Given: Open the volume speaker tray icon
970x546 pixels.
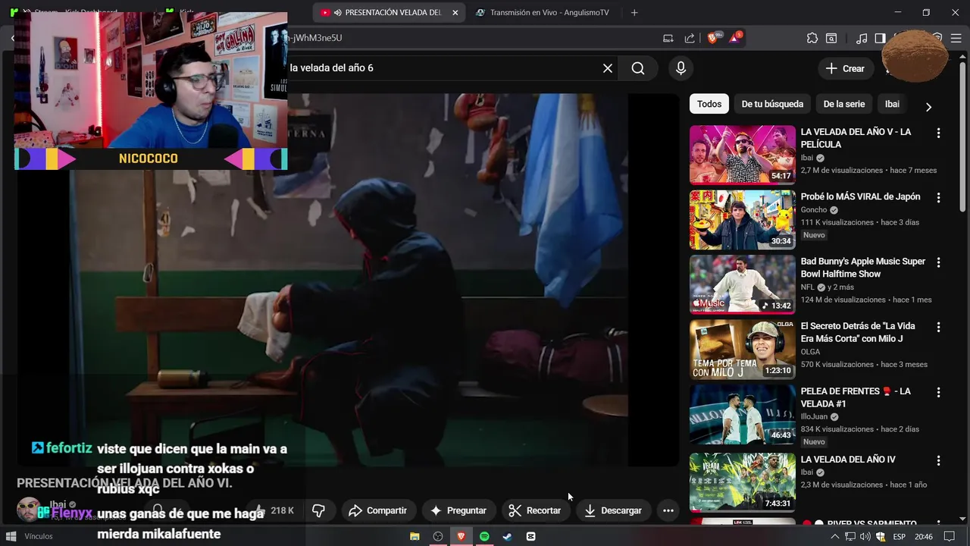Looking at the screenshot, I should (x=865, y=536).
